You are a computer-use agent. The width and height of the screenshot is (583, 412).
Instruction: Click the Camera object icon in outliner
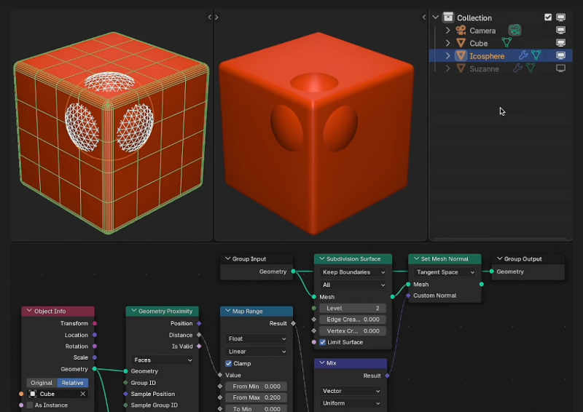point(461,31)
